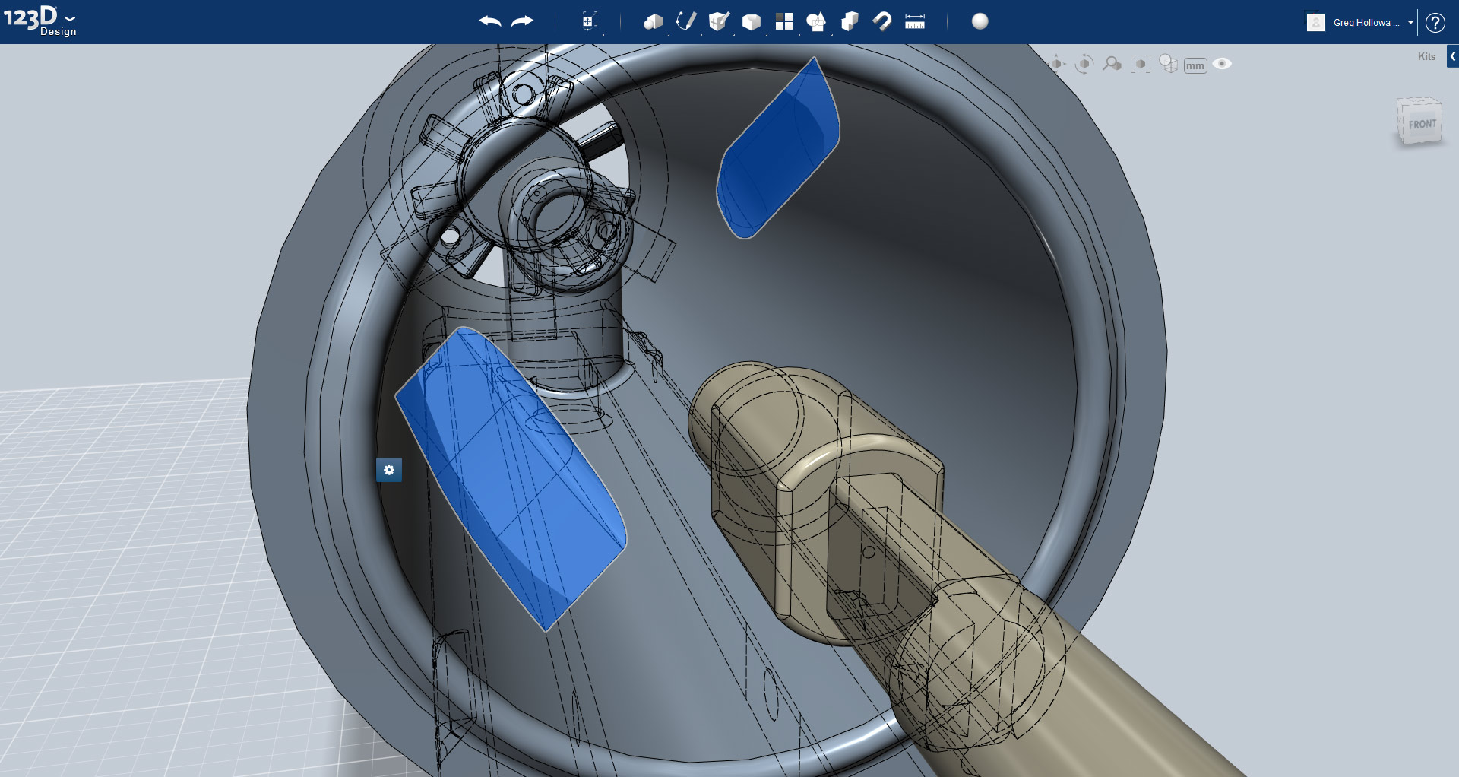Select the Pan navigation tool
Screen dimensions: 1459x777
(1057, 64)
